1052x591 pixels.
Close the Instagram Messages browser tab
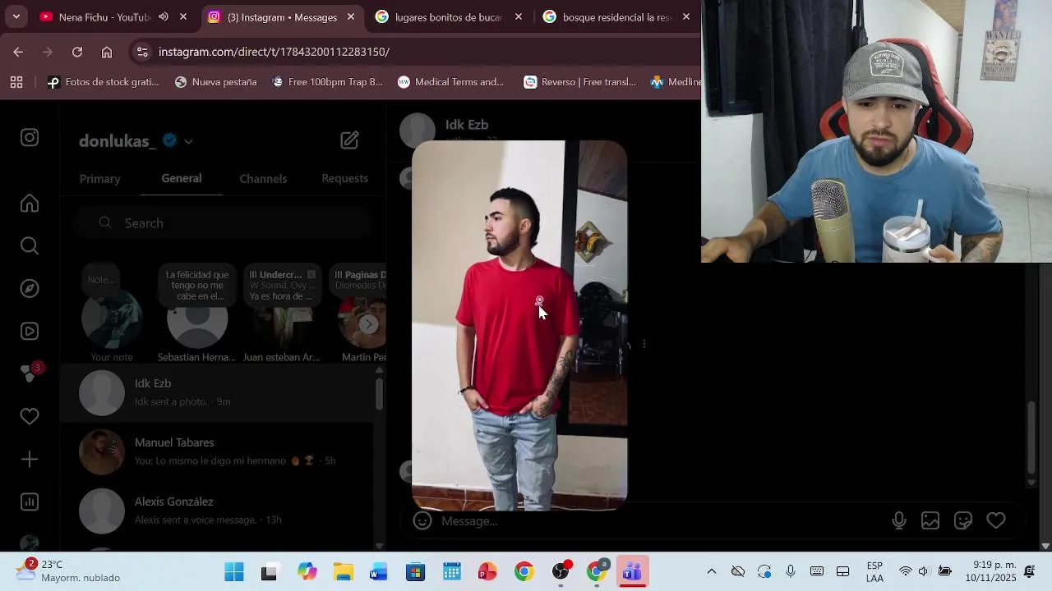click(x=351, y=16)
